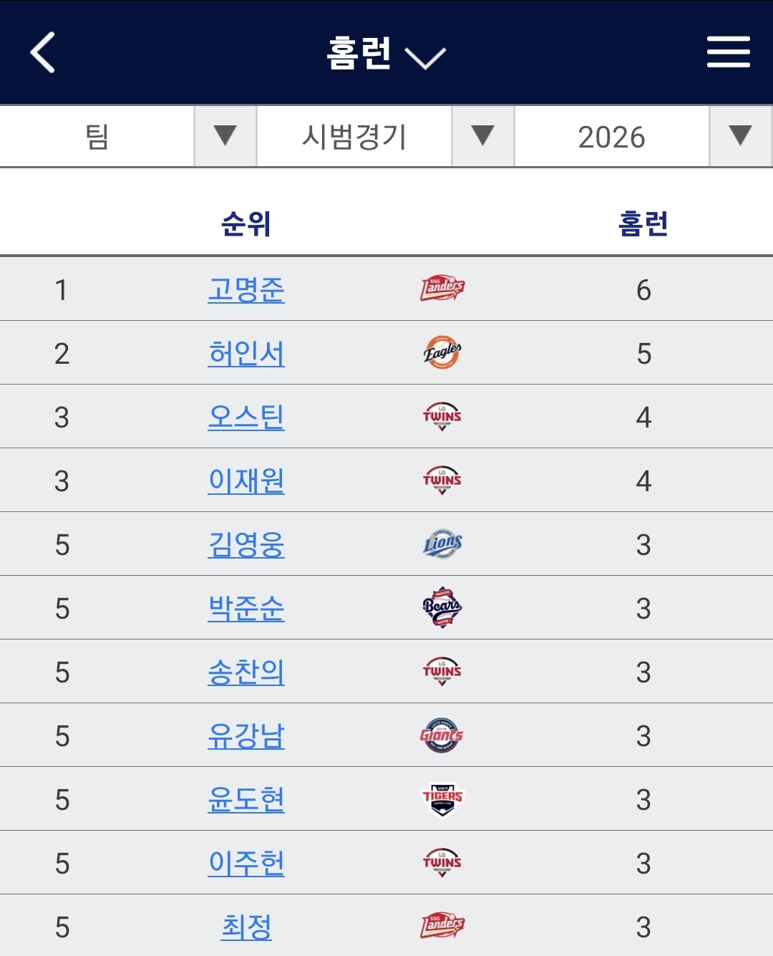
Task: Open player 고명준's profile link
Action: [246, 290]
